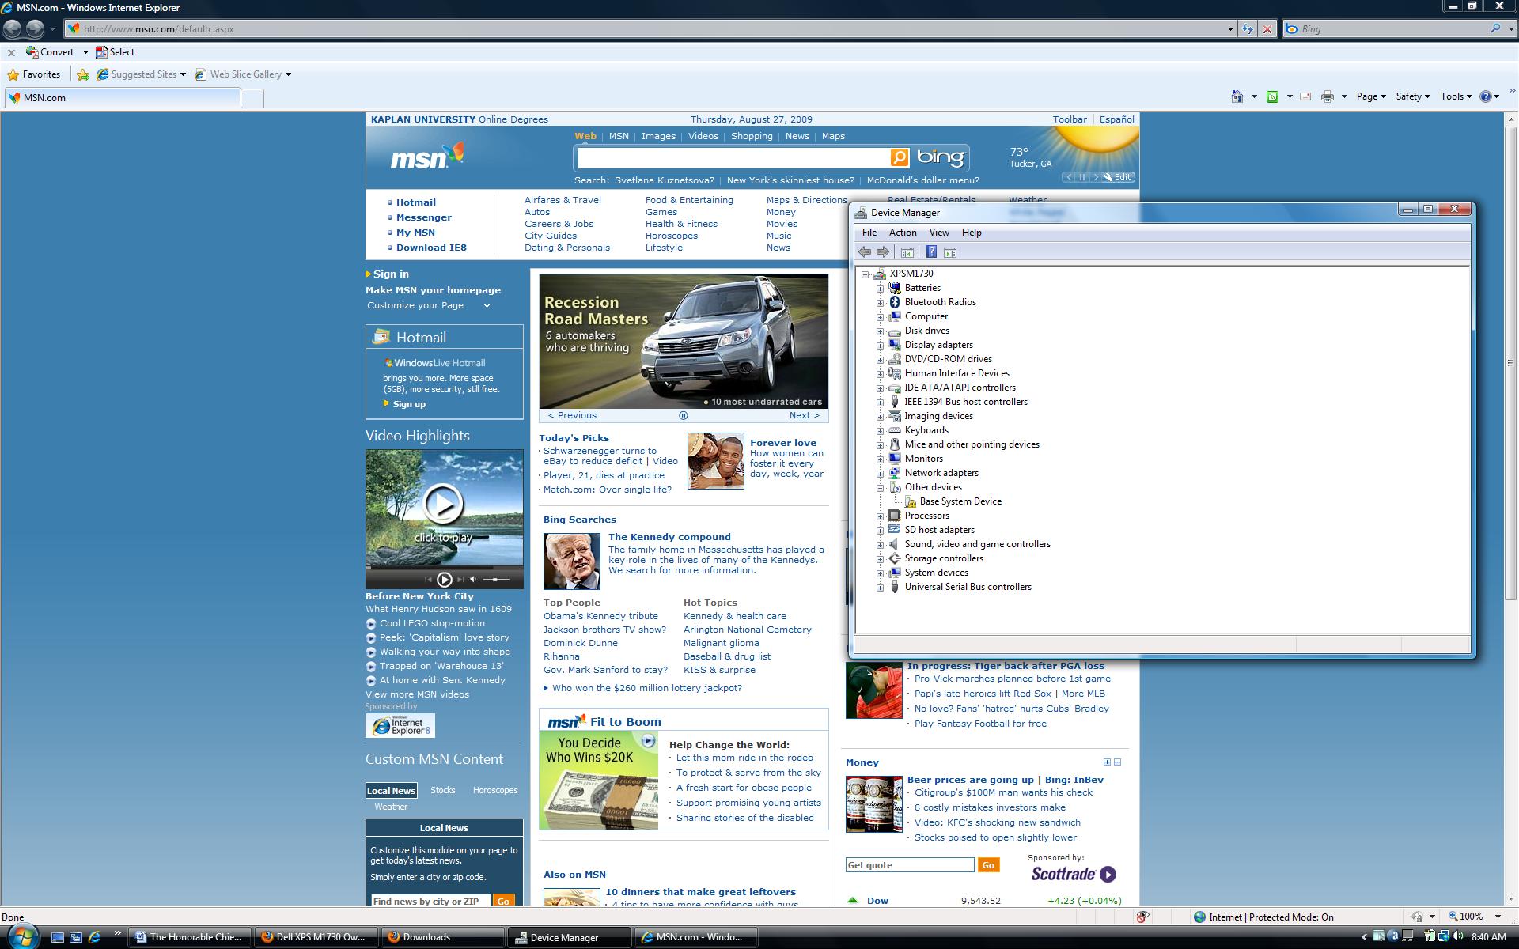Click the Bluetooth Radios device icon
The height and width of the screenshot is (949, 1519).
pyautogui.click(x=895, y=302)
